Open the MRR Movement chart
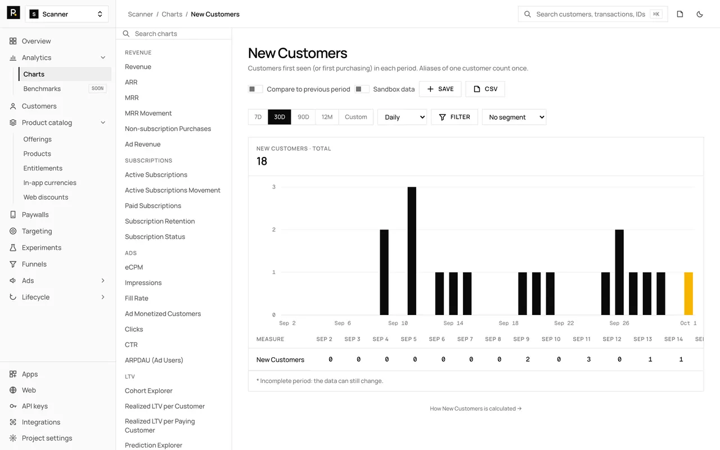The width and height of the screenshot is (720, 450). point(148,113)
